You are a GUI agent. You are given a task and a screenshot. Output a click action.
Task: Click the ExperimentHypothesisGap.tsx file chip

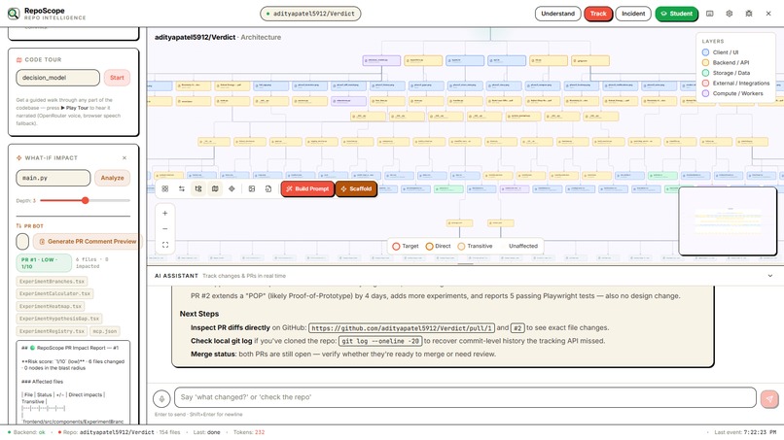pyautogui.click(x=59, y=319)
